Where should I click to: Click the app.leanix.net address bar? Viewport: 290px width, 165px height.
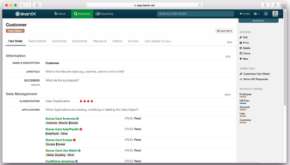144,5
